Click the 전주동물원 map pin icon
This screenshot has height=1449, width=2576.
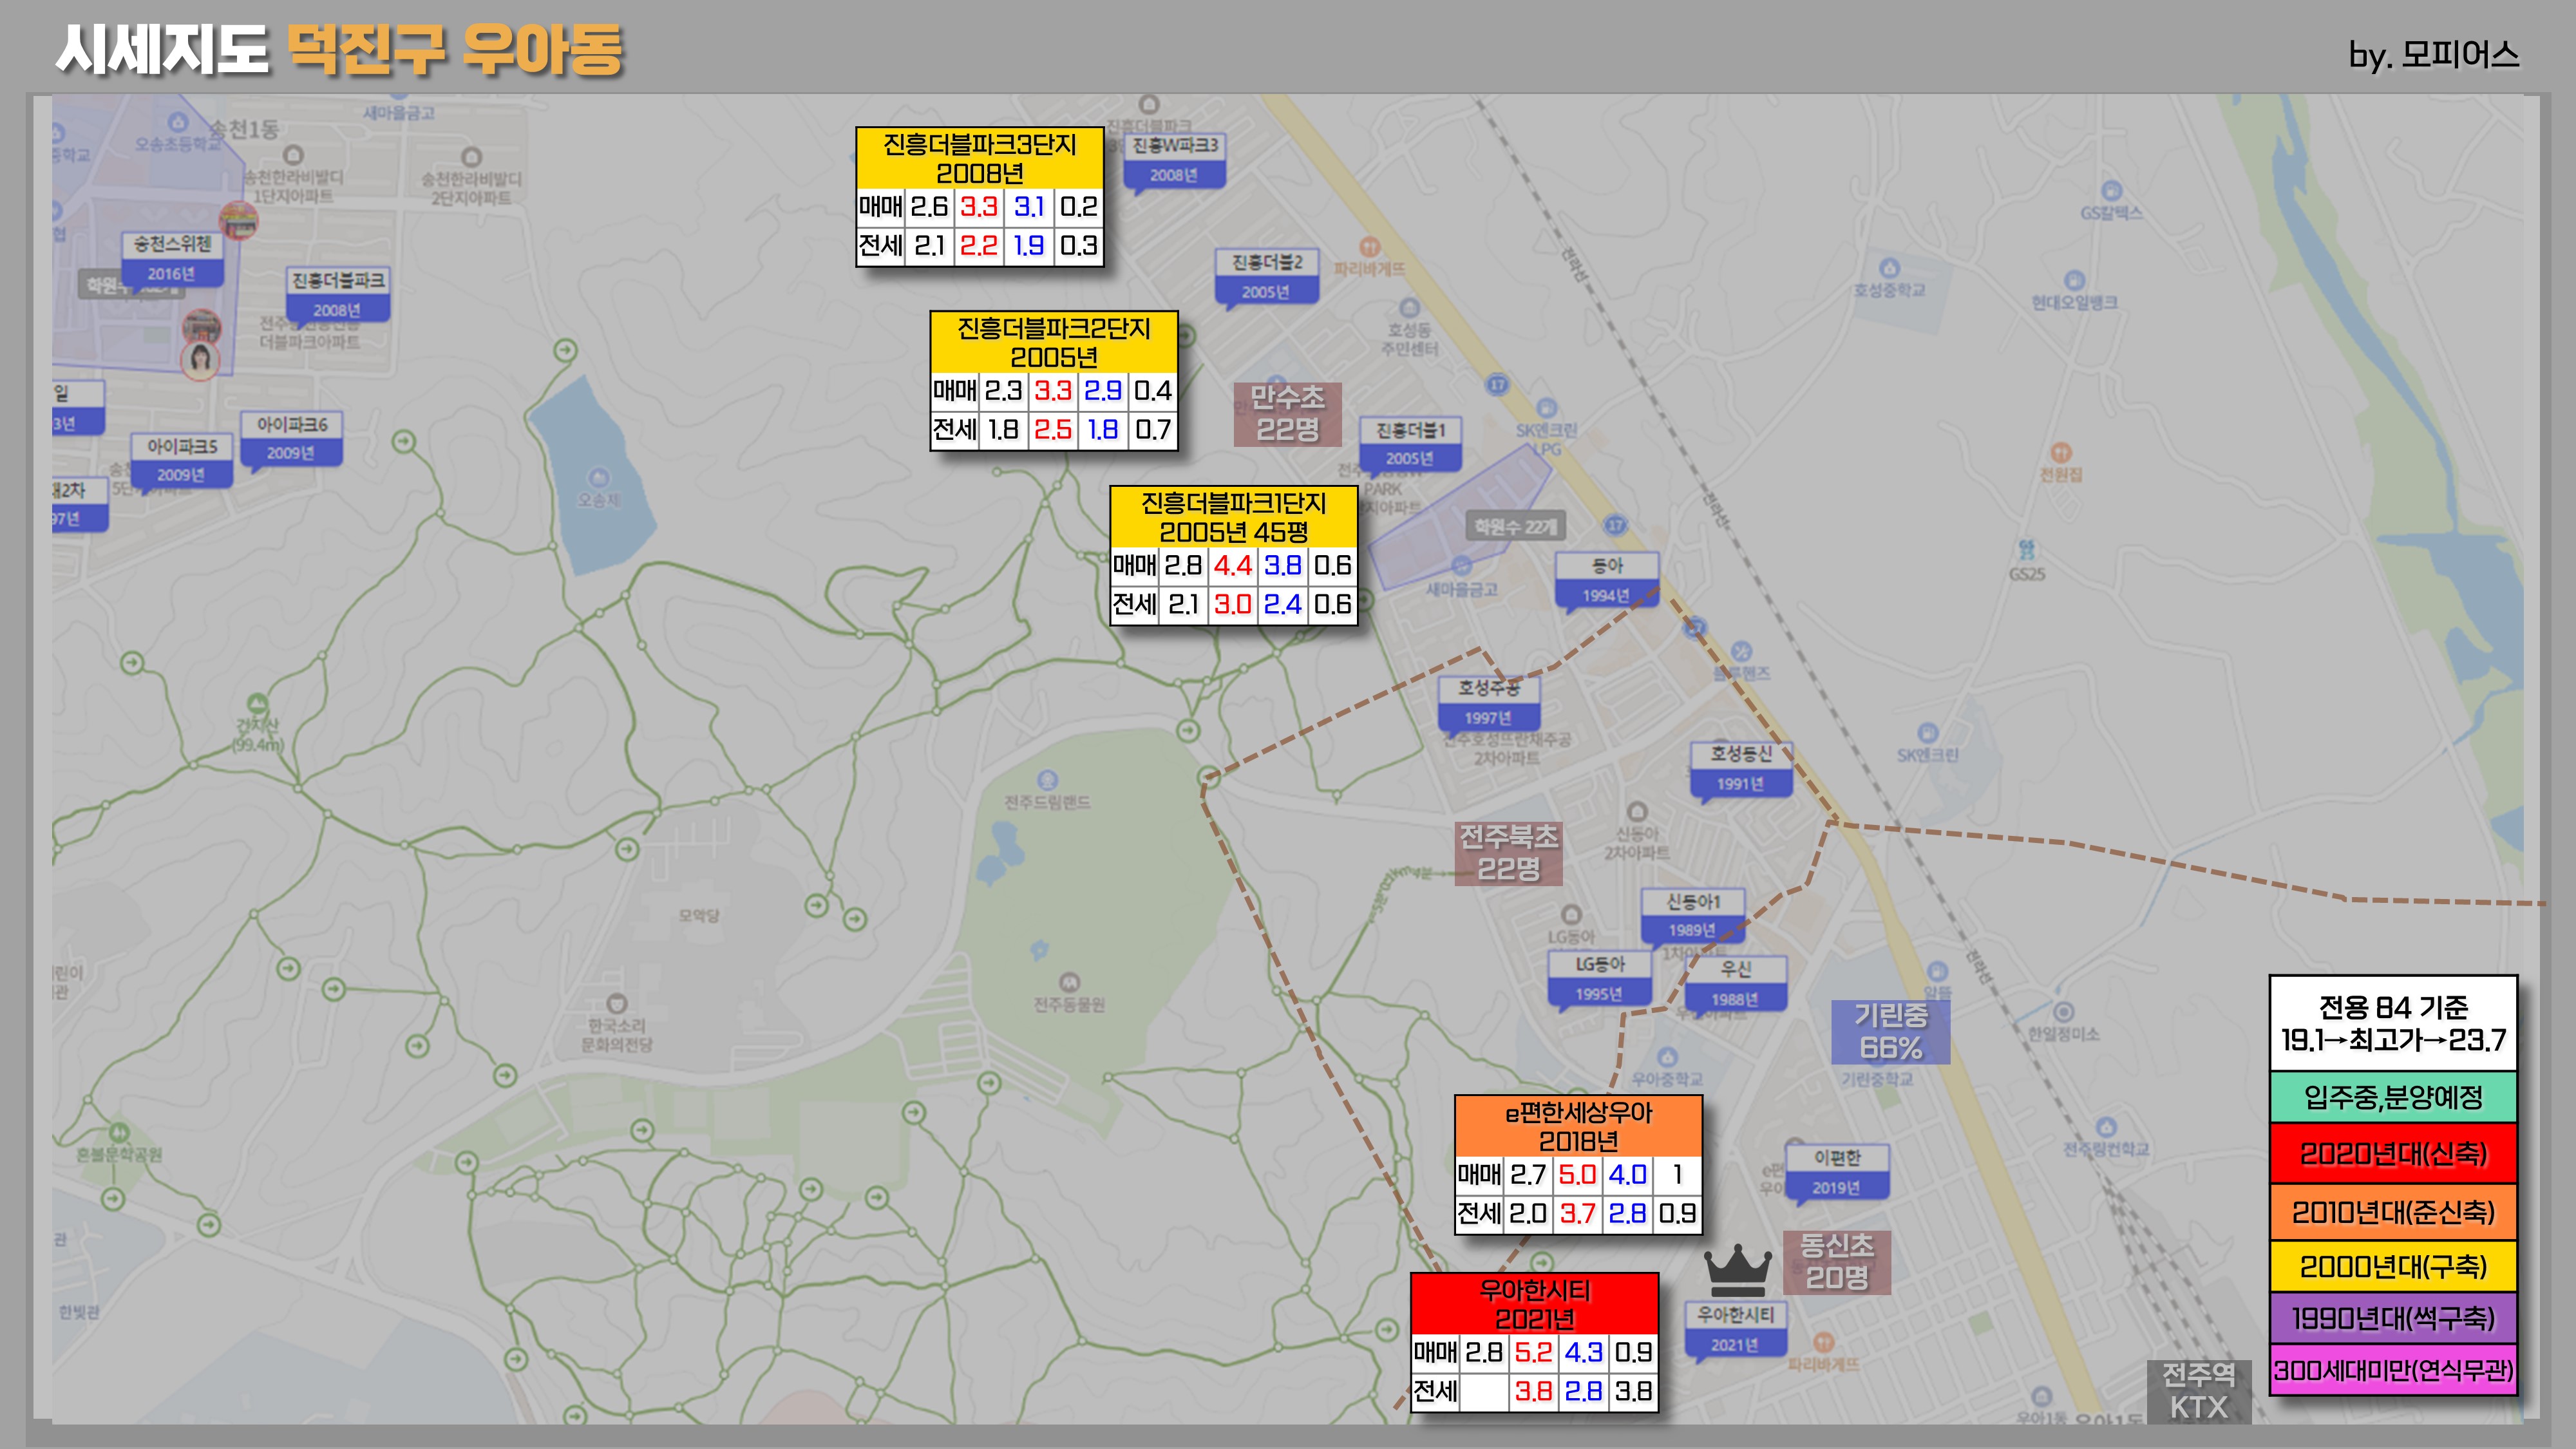pyautogui.click(x=1069, y=982)
